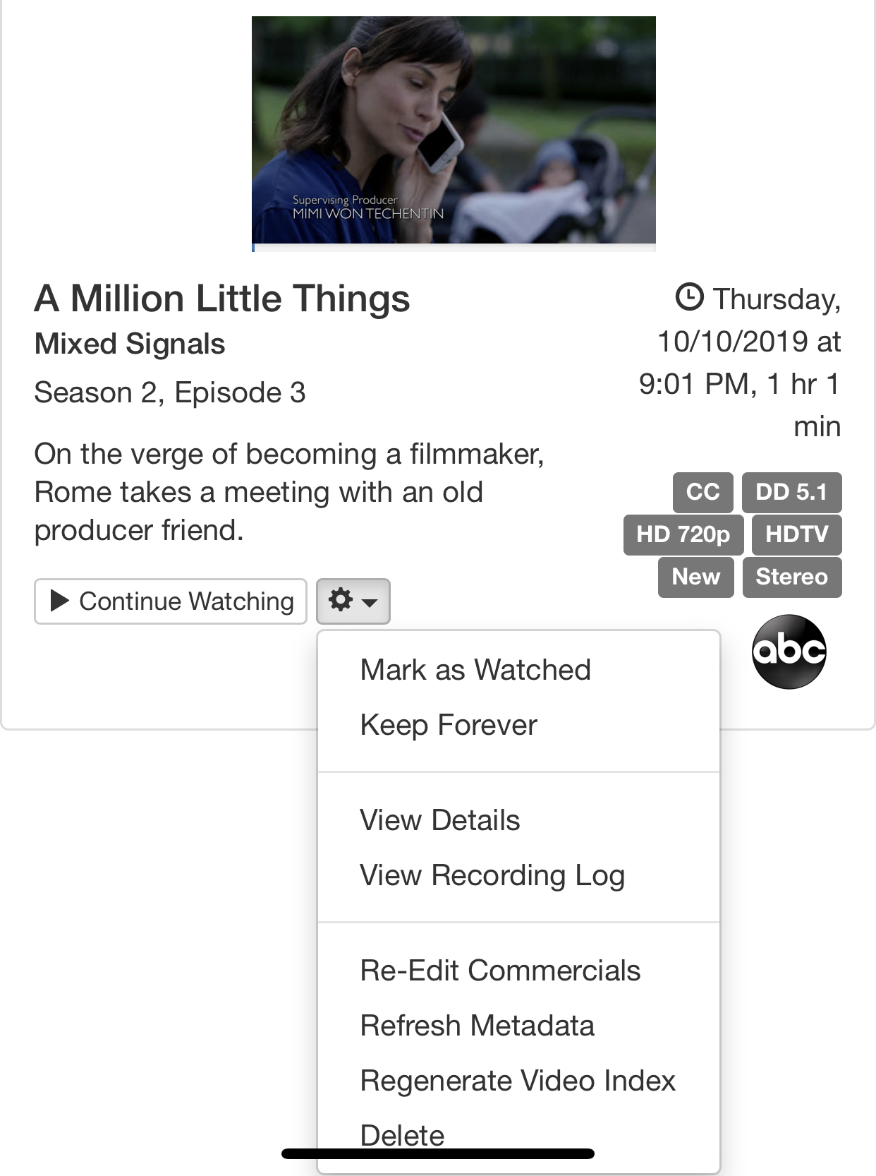Open View Recording Log
Viewport: 876px width, 1176px height.
pos(492,875)
